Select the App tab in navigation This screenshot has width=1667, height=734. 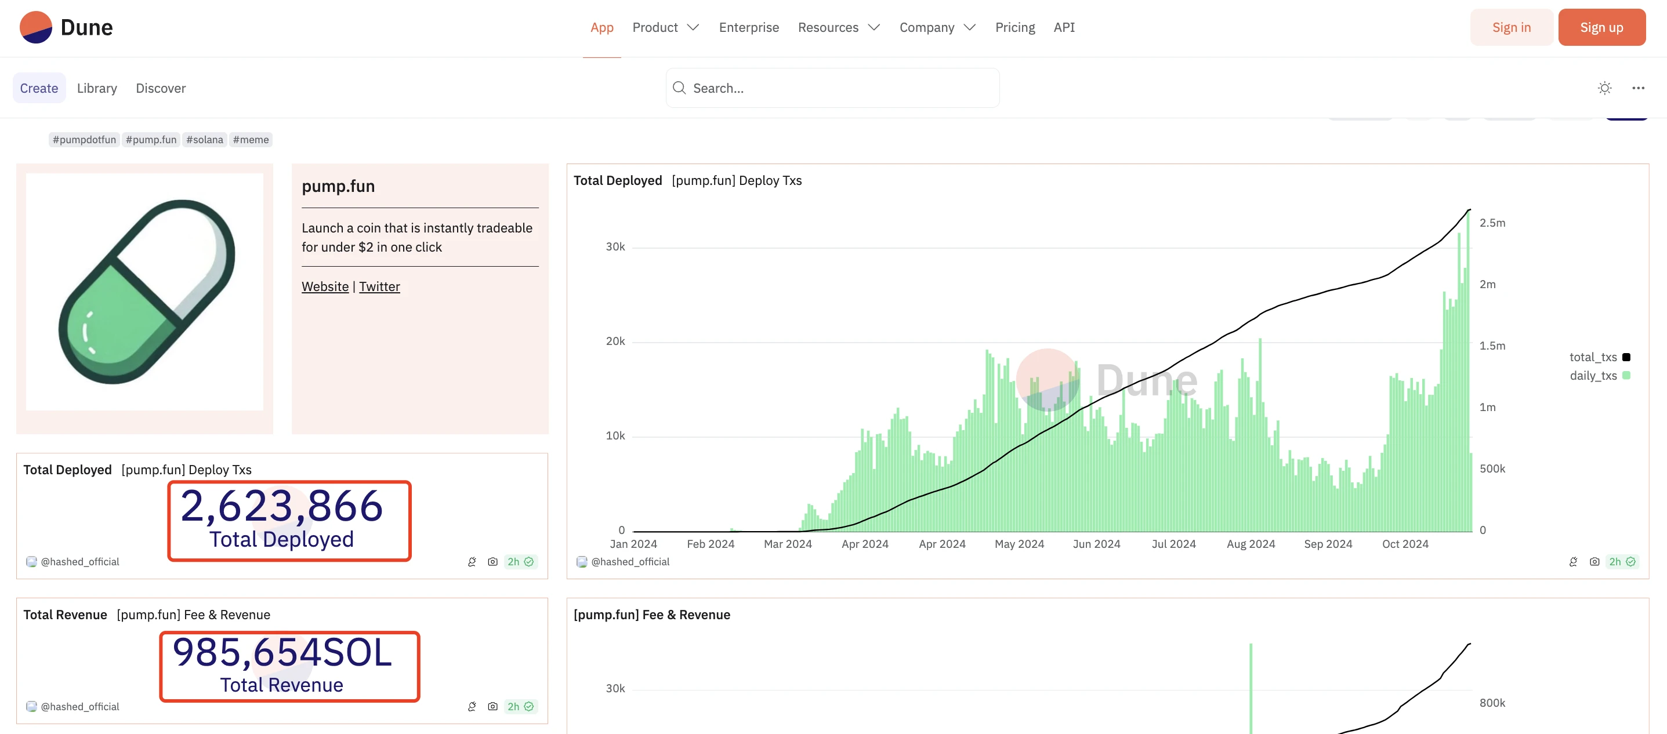(x=601, y=28)
